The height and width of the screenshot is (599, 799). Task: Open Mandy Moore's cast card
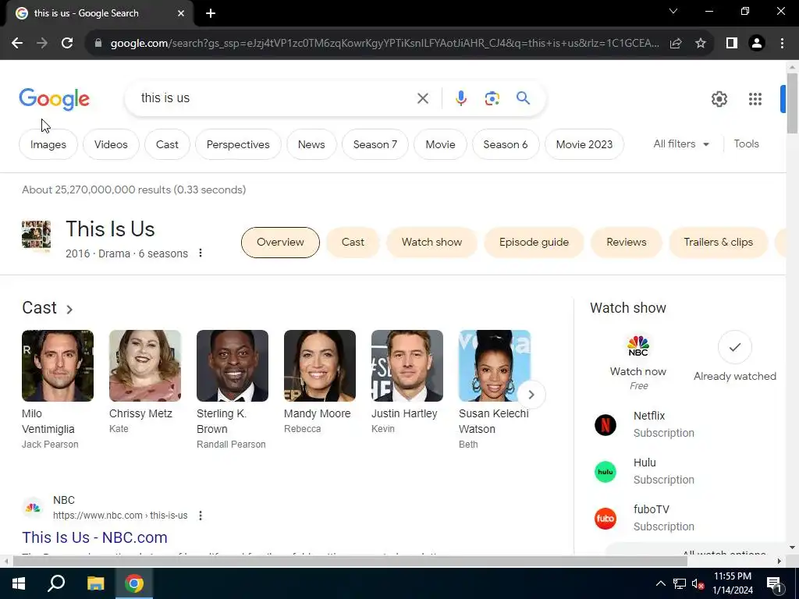(320, 382)
